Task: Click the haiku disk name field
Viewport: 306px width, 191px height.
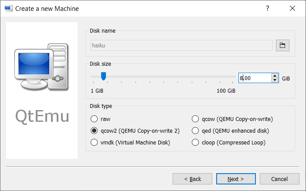Action: click(x=181, y=45)
